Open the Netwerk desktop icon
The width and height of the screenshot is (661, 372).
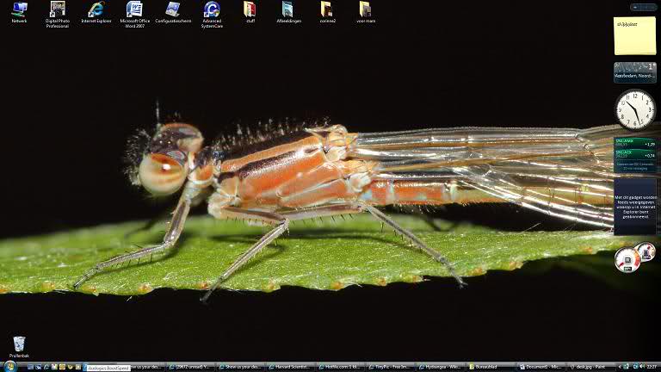pos(19,12)
